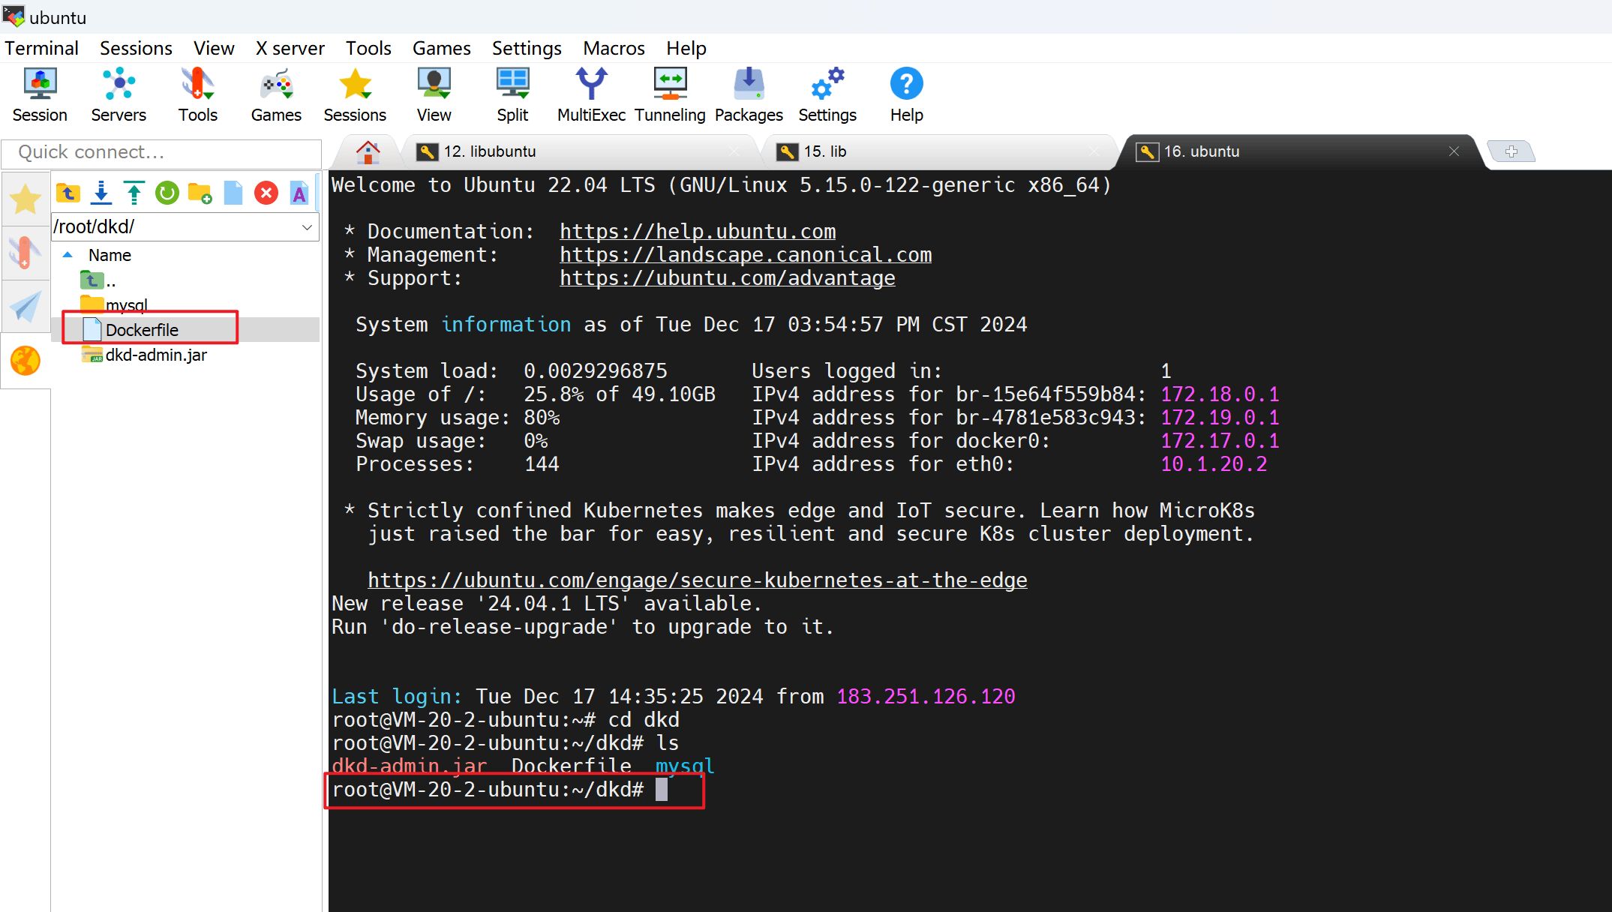Click the landscape.canonical.com link
The image size is (1612, 912).
click(x=746, y=255)
